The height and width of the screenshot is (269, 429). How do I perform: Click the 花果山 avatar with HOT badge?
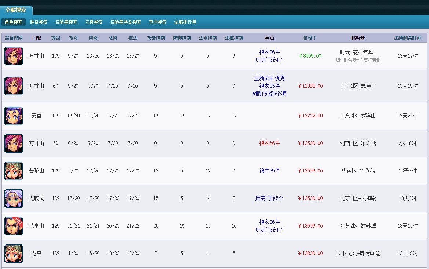(x=14, y=226)
